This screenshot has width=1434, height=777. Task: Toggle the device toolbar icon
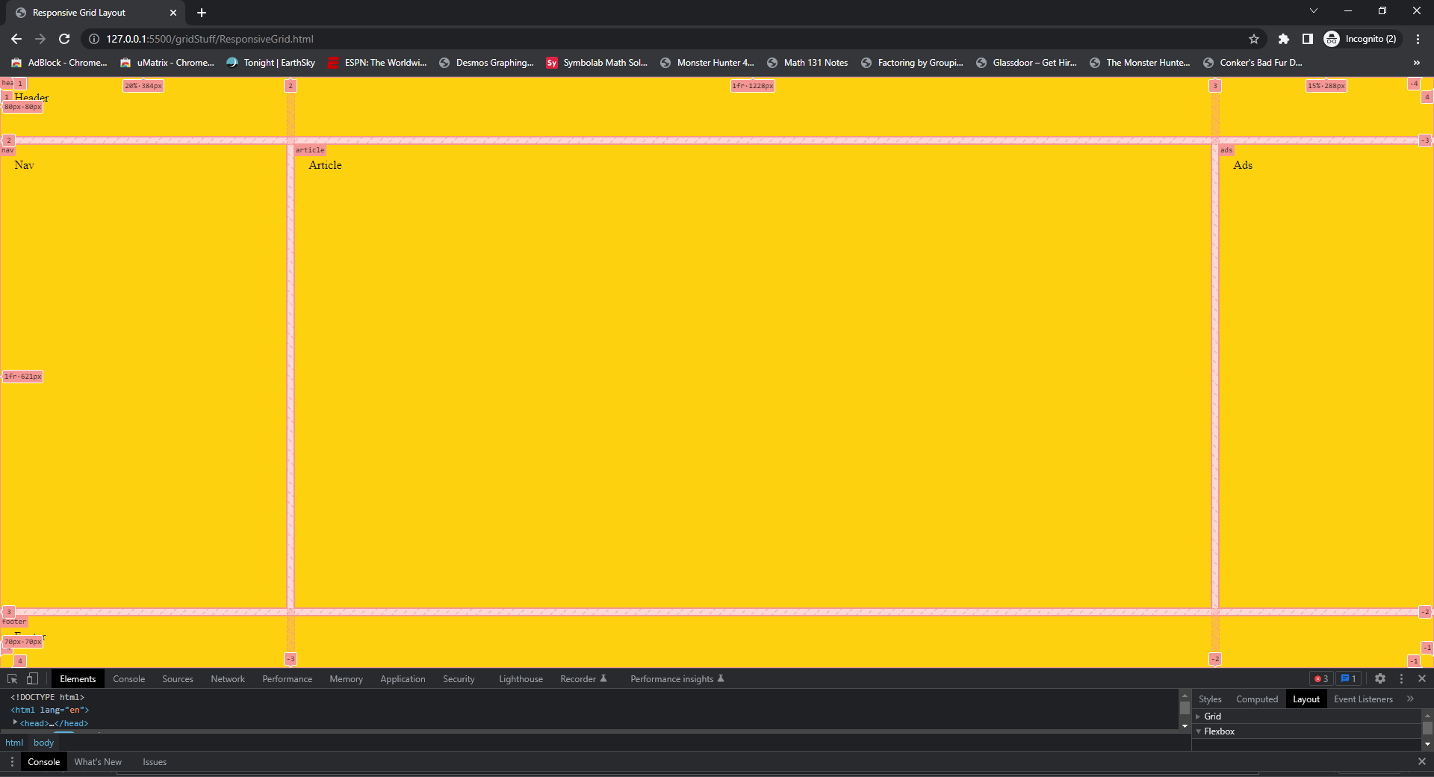32,678
